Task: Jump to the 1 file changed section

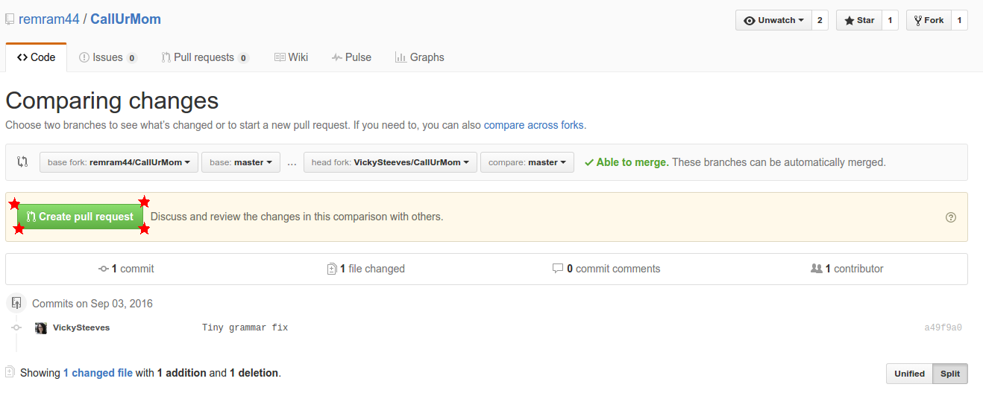Action: click(x=365, y=269)
